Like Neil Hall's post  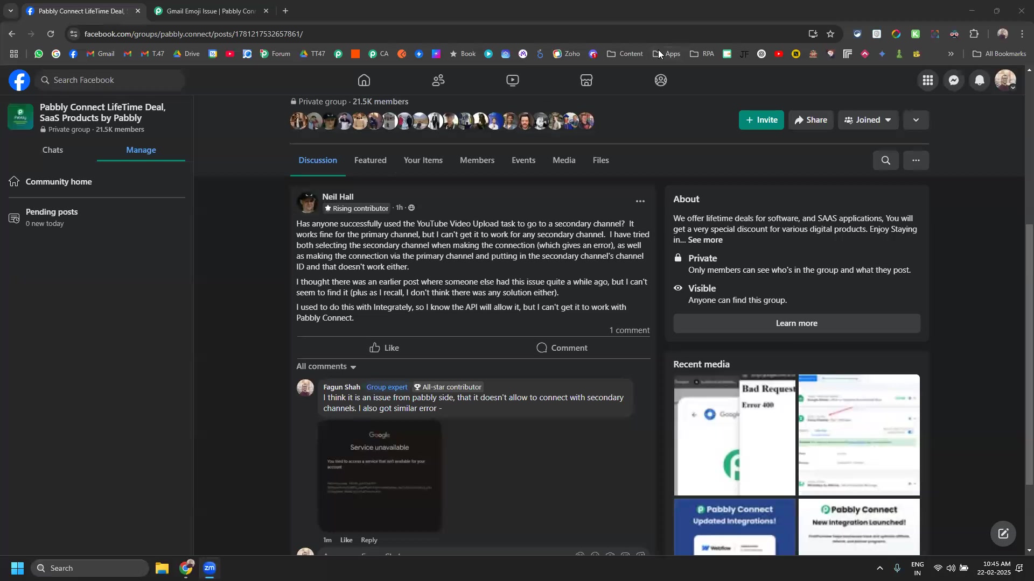[x=384, y=348]
